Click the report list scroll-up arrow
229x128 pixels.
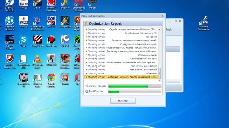pyautogui.click(x=160, y=29)
